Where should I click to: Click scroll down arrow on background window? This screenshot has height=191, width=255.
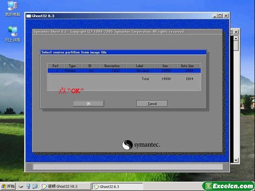[236, 161]
